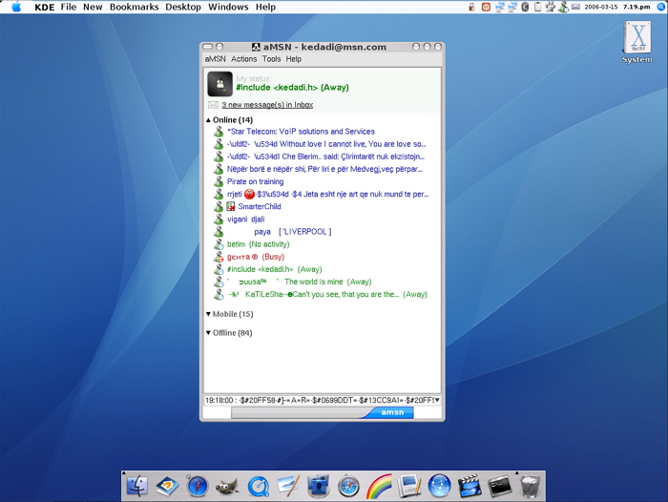The image size is (668, 502).
Task: Launch QuickTime player from the dock
Action: [x=259, y=486]
